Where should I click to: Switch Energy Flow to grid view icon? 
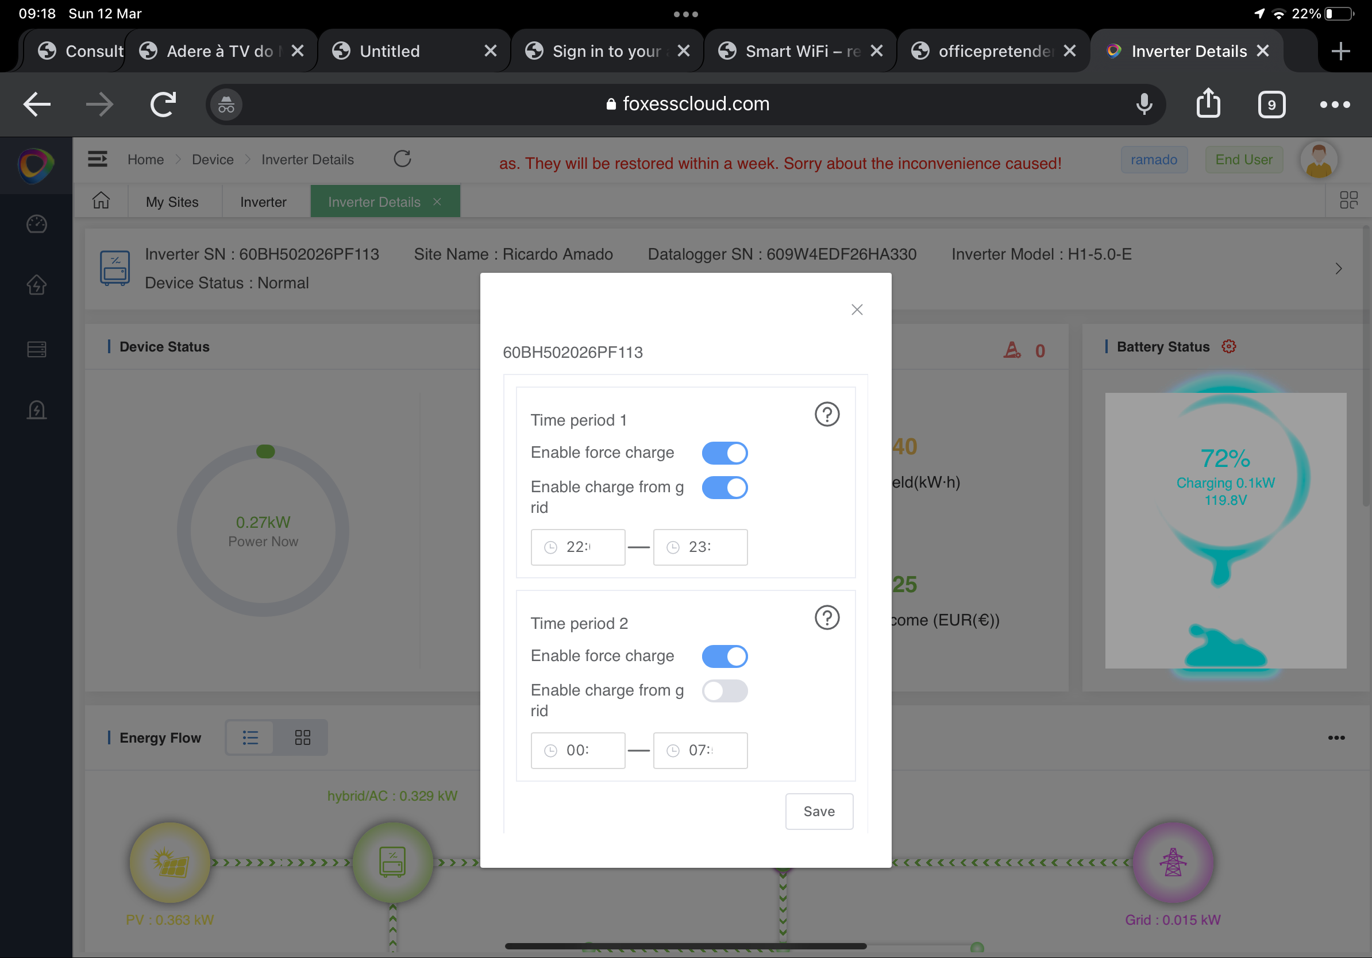[302, 737]
